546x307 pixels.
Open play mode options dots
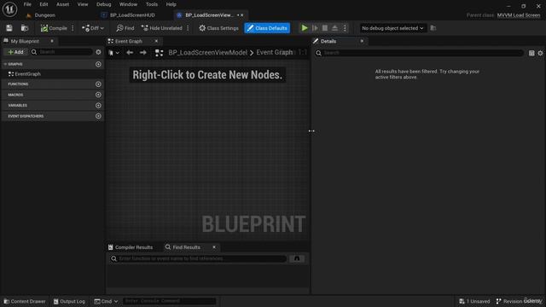pyautogui.click(x=345, y=28)
